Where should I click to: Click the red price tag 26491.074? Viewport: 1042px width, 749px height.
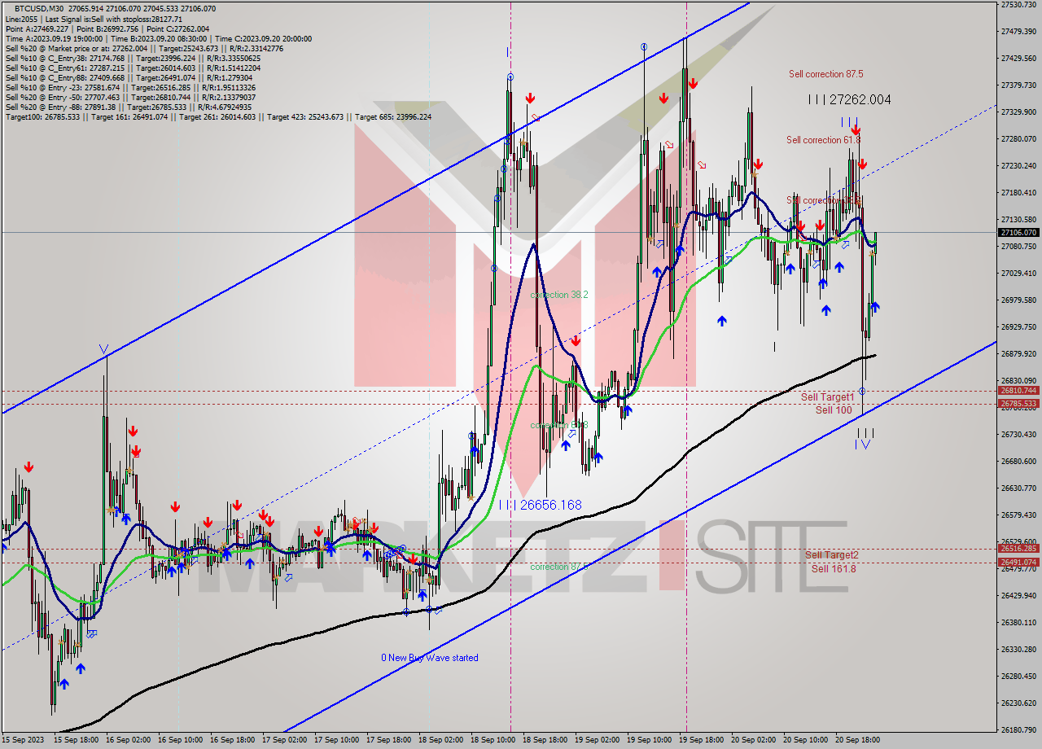tap(1018, 562)
